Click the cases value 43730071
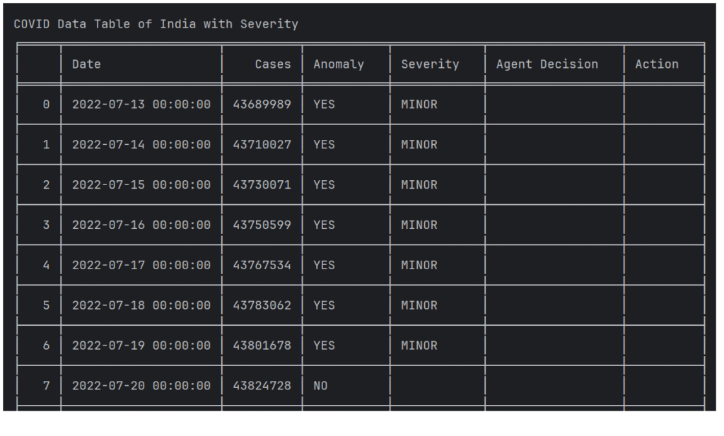This screenshot has width=724, height=436. (262, 185)
